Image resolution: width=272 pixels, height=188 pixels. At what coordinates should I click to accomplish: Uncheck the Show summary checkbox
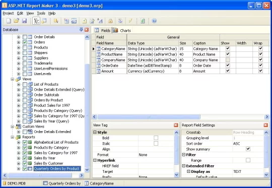point(248,149)
